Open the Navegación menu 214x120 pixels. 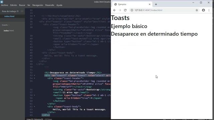click(x=38, y=5)
